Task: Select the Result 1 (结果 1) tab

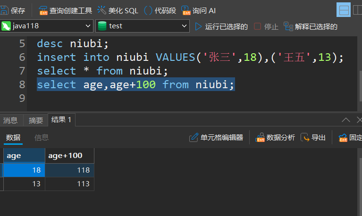Action: tap(61, 119)
